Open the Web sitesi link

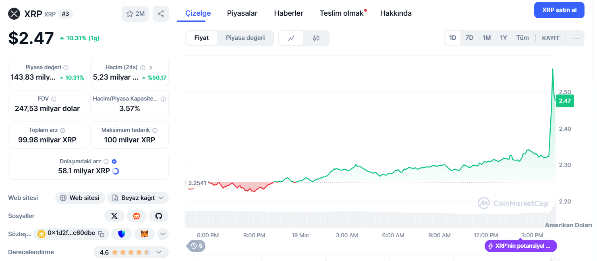tap(80, 198)
